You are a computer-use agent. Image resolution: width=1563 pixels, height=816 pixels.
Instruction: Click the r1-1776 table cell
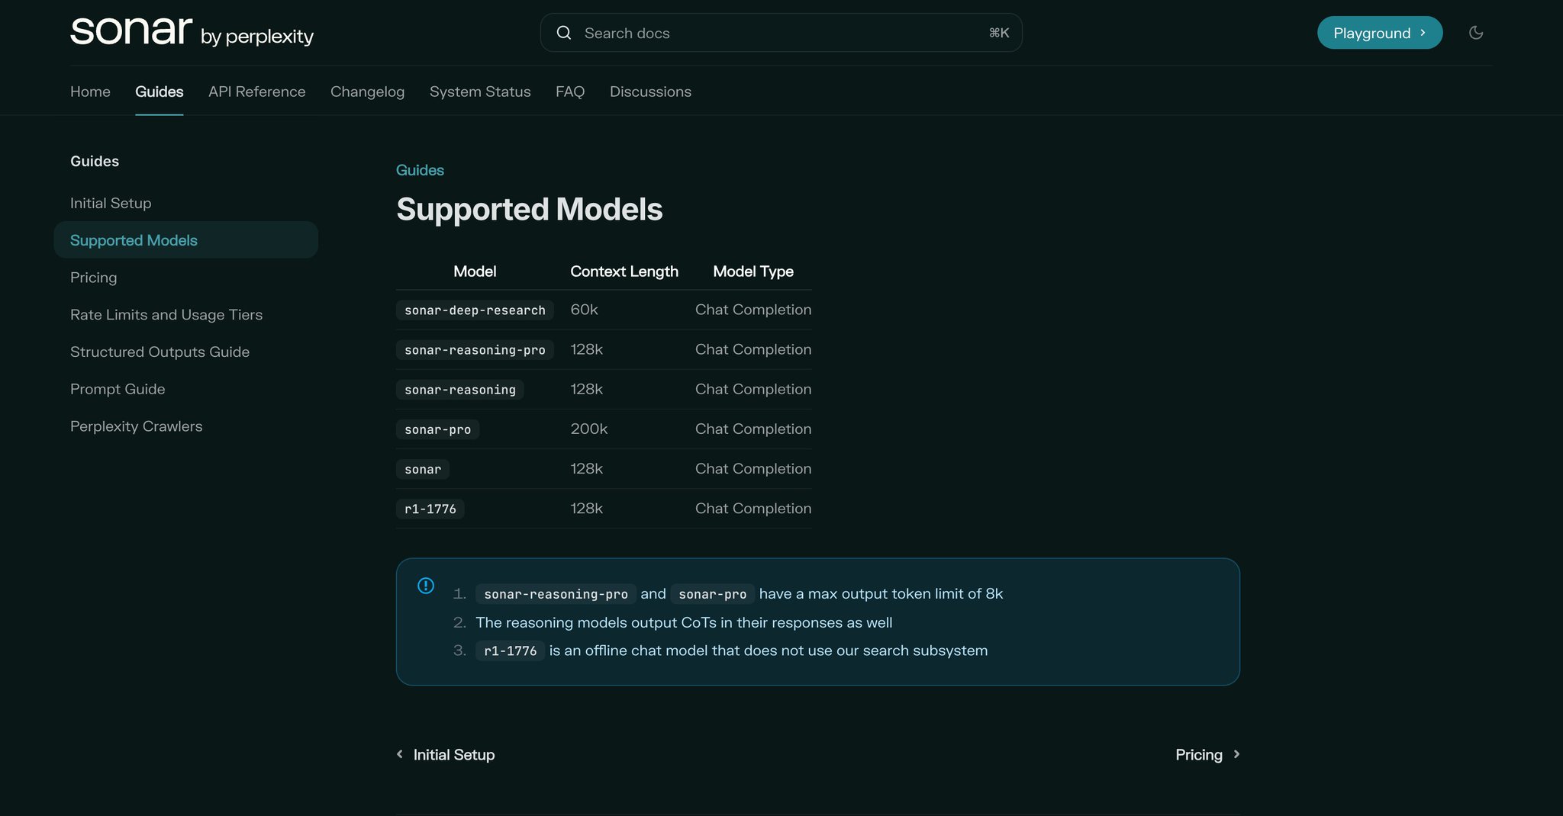[430, 509]
